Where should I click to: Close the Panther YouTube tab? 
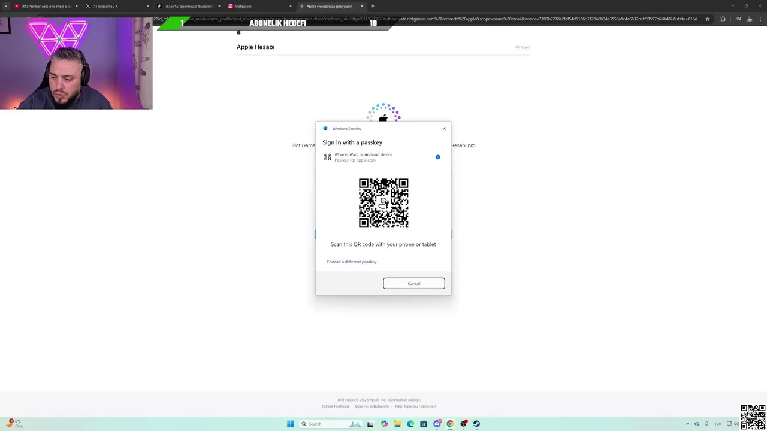pos(77,6)
